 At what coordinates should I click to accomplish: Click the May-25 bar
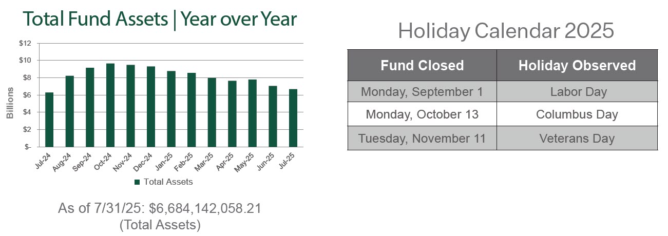coord(253,113)
